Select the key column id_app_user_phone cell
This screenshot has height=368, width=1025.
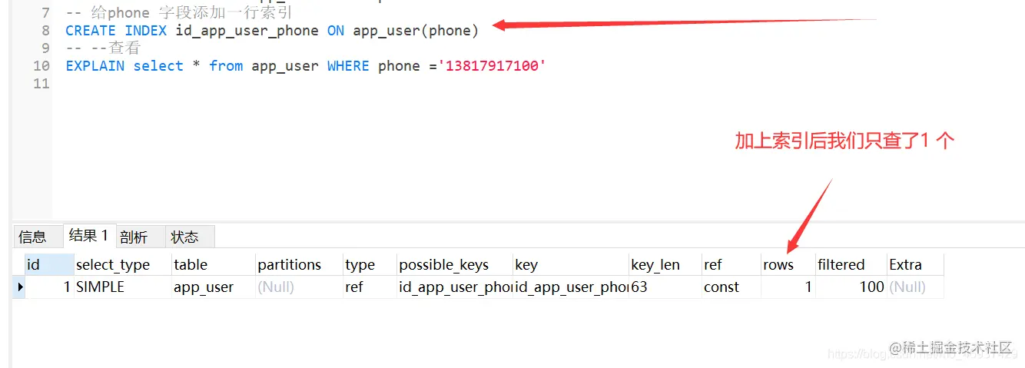571,287
